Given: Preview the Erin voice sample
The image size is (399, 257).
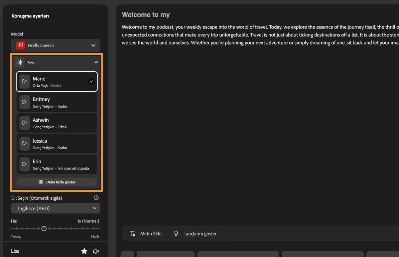Looking at the screenshot, I should 24,164.
